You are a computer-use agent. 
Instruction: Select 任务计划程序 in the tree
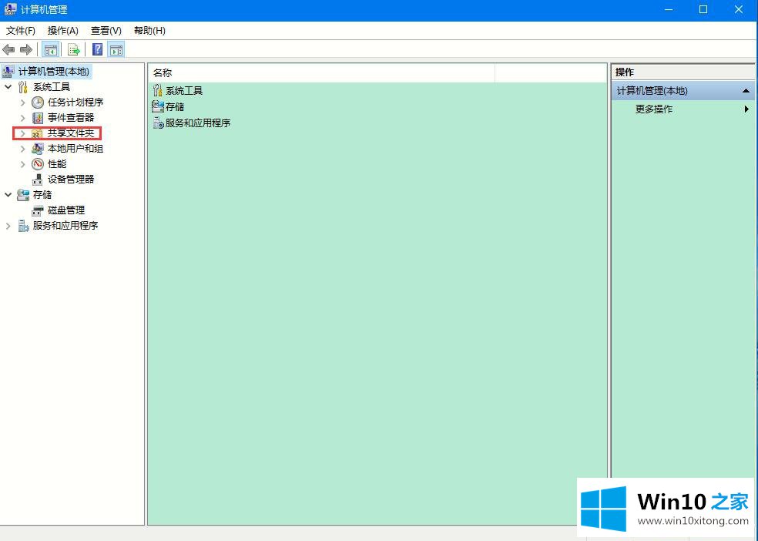pyautogui.click(x=75, y=102)
